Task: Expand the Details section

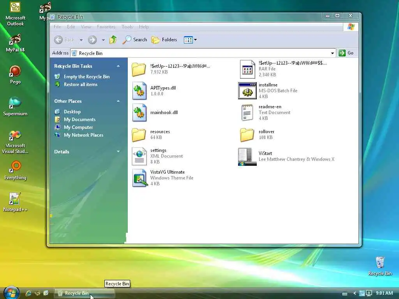Action: point(118,151)
